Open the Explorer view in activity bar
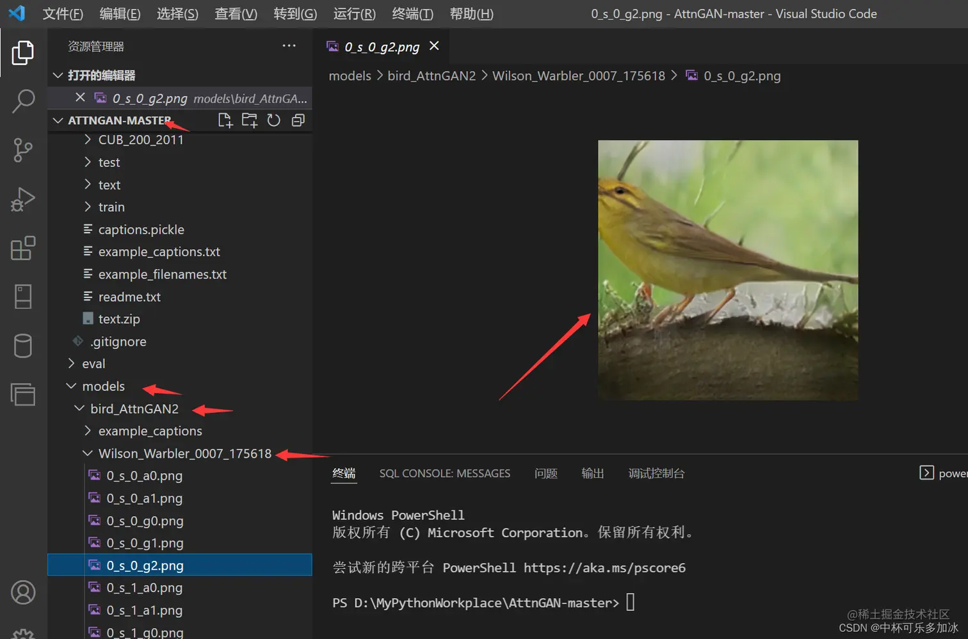This screenshot has width=968, height=639. click(23, 52)
